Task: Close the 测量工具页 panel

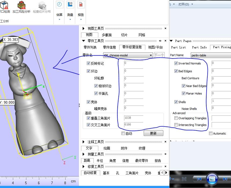Action: coord(165,154)
